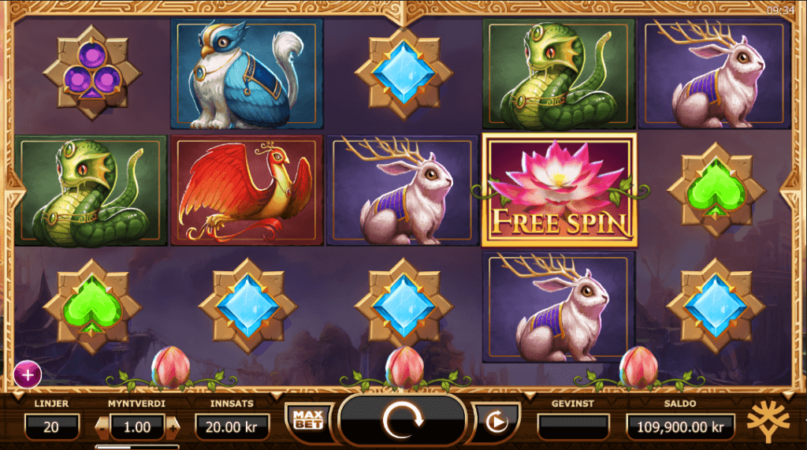Click the coin value slider bar below Myntverdi
This screenshot has width=807, height=450.
137,447
